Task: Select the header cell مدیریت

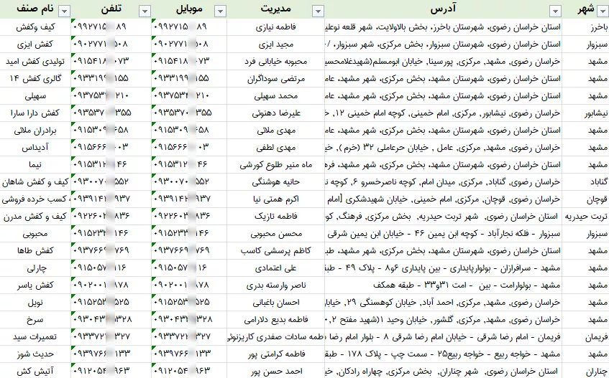Action: (x=276, y=9)
